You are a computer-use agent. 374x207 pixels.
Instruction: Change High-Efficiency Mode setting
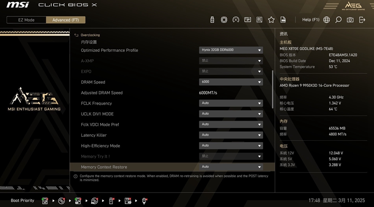click(x=230, y=146)
